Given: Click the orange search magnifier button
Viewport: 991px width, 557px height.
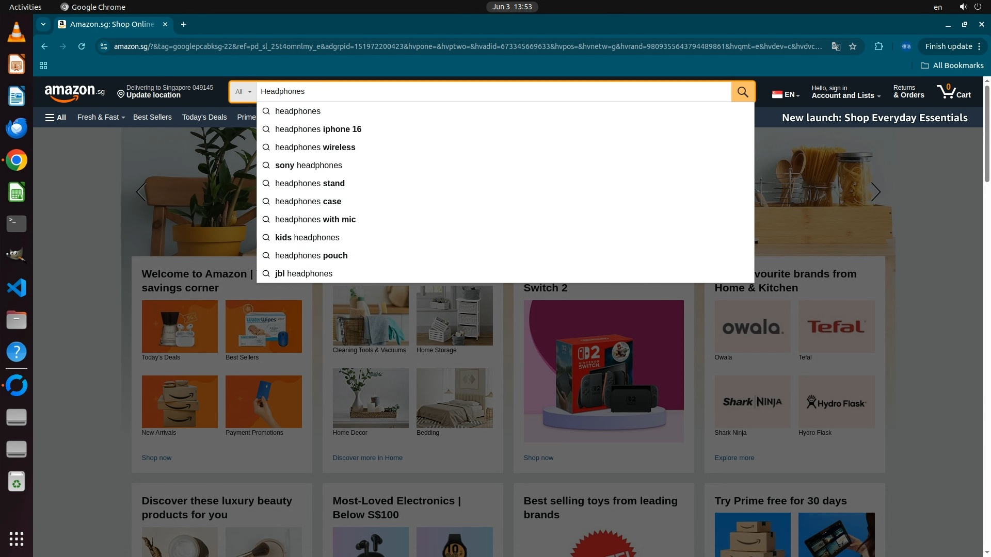Looking at the screenshot, I should 743,92.
